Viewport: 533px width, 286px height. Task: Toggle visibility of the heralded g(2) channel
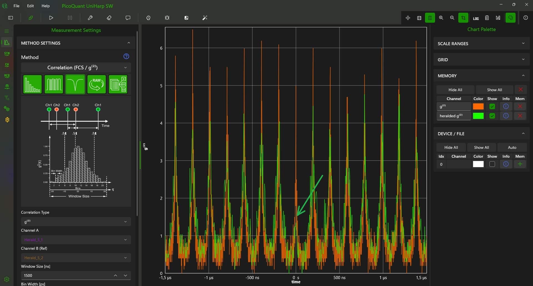[492, 116]
